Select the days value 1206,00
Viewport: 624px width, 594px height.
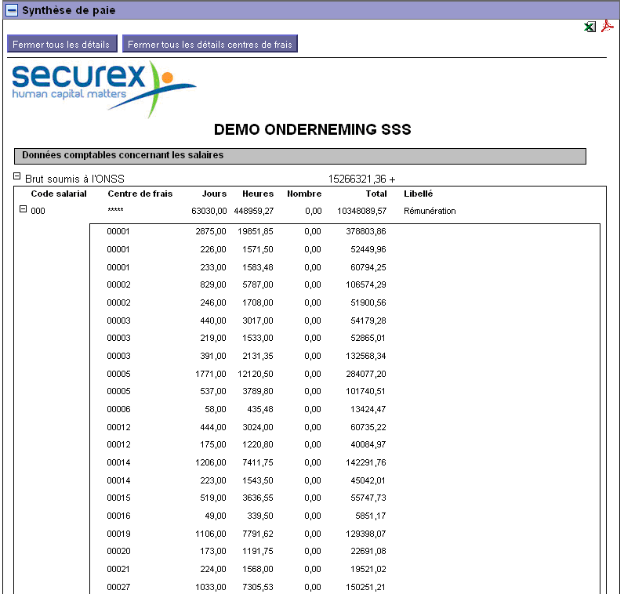(x=211, y=462)
